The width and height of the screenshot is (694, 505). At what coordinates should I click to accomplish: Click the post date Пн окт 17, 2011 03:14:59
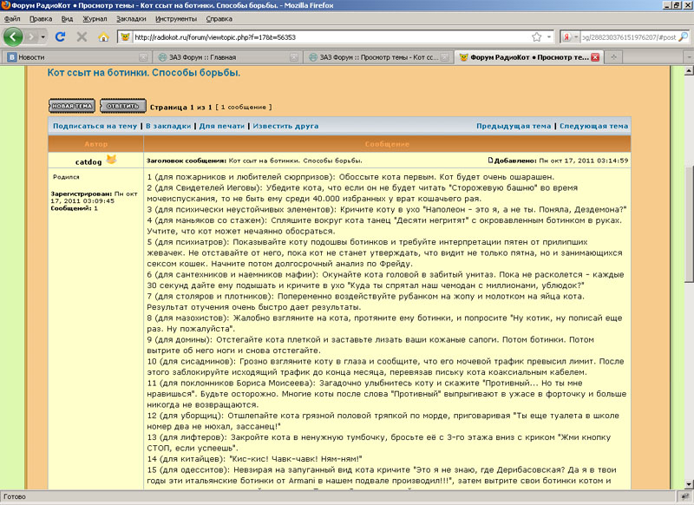coord(584,161)
